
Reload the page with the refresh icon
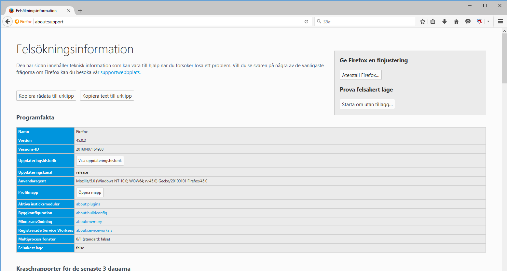(x=306, y=21)
